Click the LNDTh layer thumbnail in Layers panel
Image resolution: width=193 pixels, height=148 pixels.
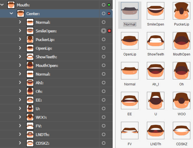[x=30, y=134]
